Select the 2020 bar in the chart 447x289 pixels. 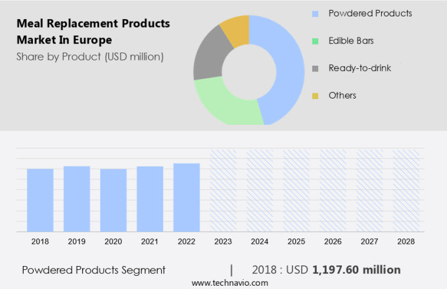[113, 200]
